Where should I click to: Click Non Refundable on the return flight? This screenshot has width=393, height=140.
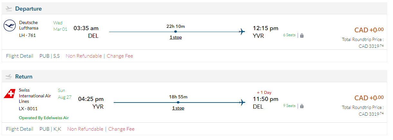(x=85, y=129)
